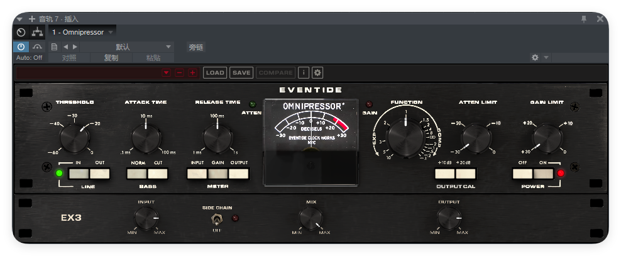Viewport: 621px width, 256px height.
Task: Click the MIX knob
Action: point(311,218)
